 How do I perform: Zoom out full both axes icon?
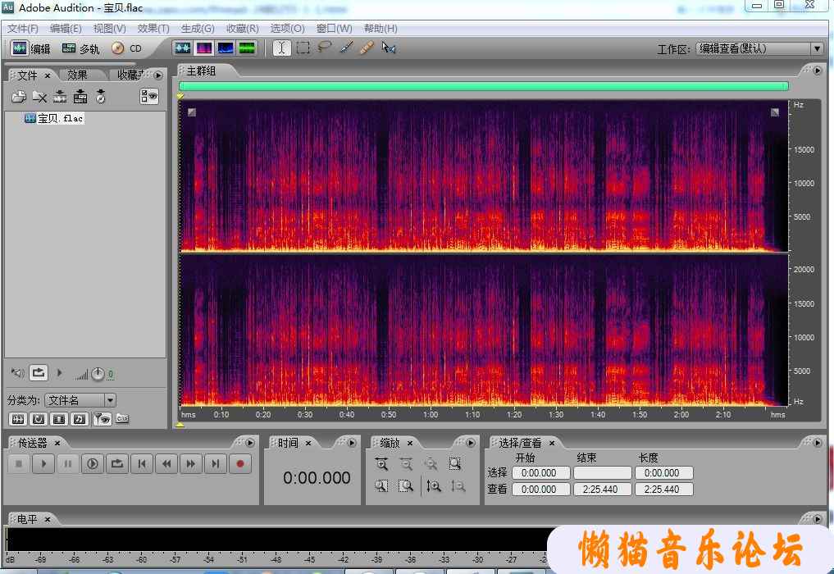click(x=431, y=464)
